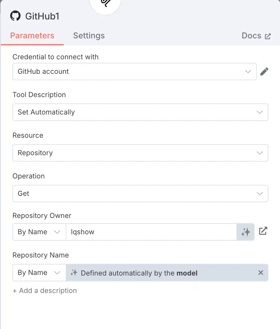Screen dimensions: 280x329
Task: Change Repository Owner By Name mode selector
Action: [x=39, y=232]
